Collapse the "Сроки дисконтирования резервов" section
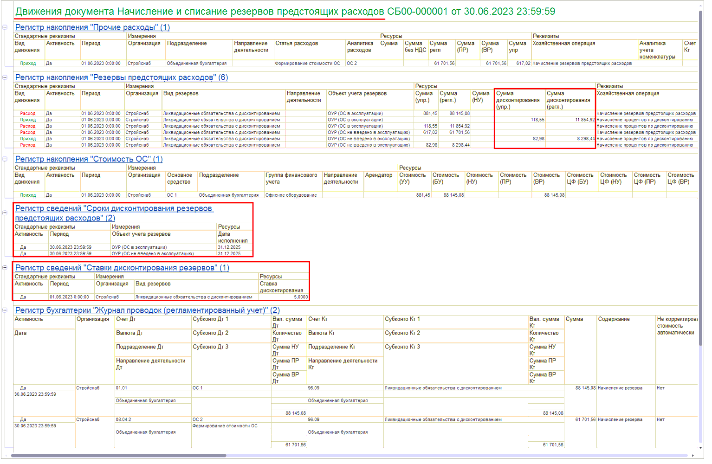This screenshot has width=712, height=464. click(5, 213)
